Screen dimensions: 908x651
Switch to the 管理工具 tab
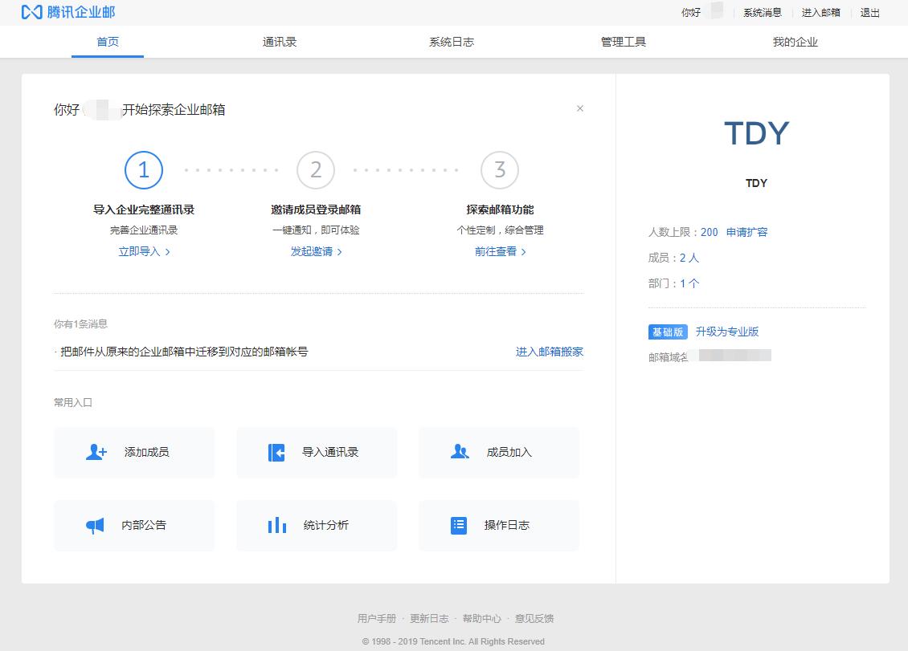pos(624,41)
